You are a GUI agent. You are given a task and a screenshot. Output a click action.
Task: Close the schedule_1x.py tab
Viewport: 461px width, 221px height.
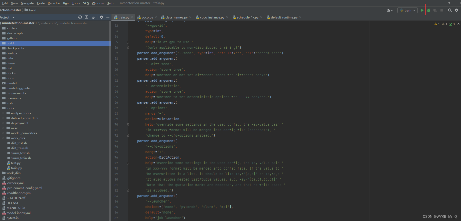261,17
